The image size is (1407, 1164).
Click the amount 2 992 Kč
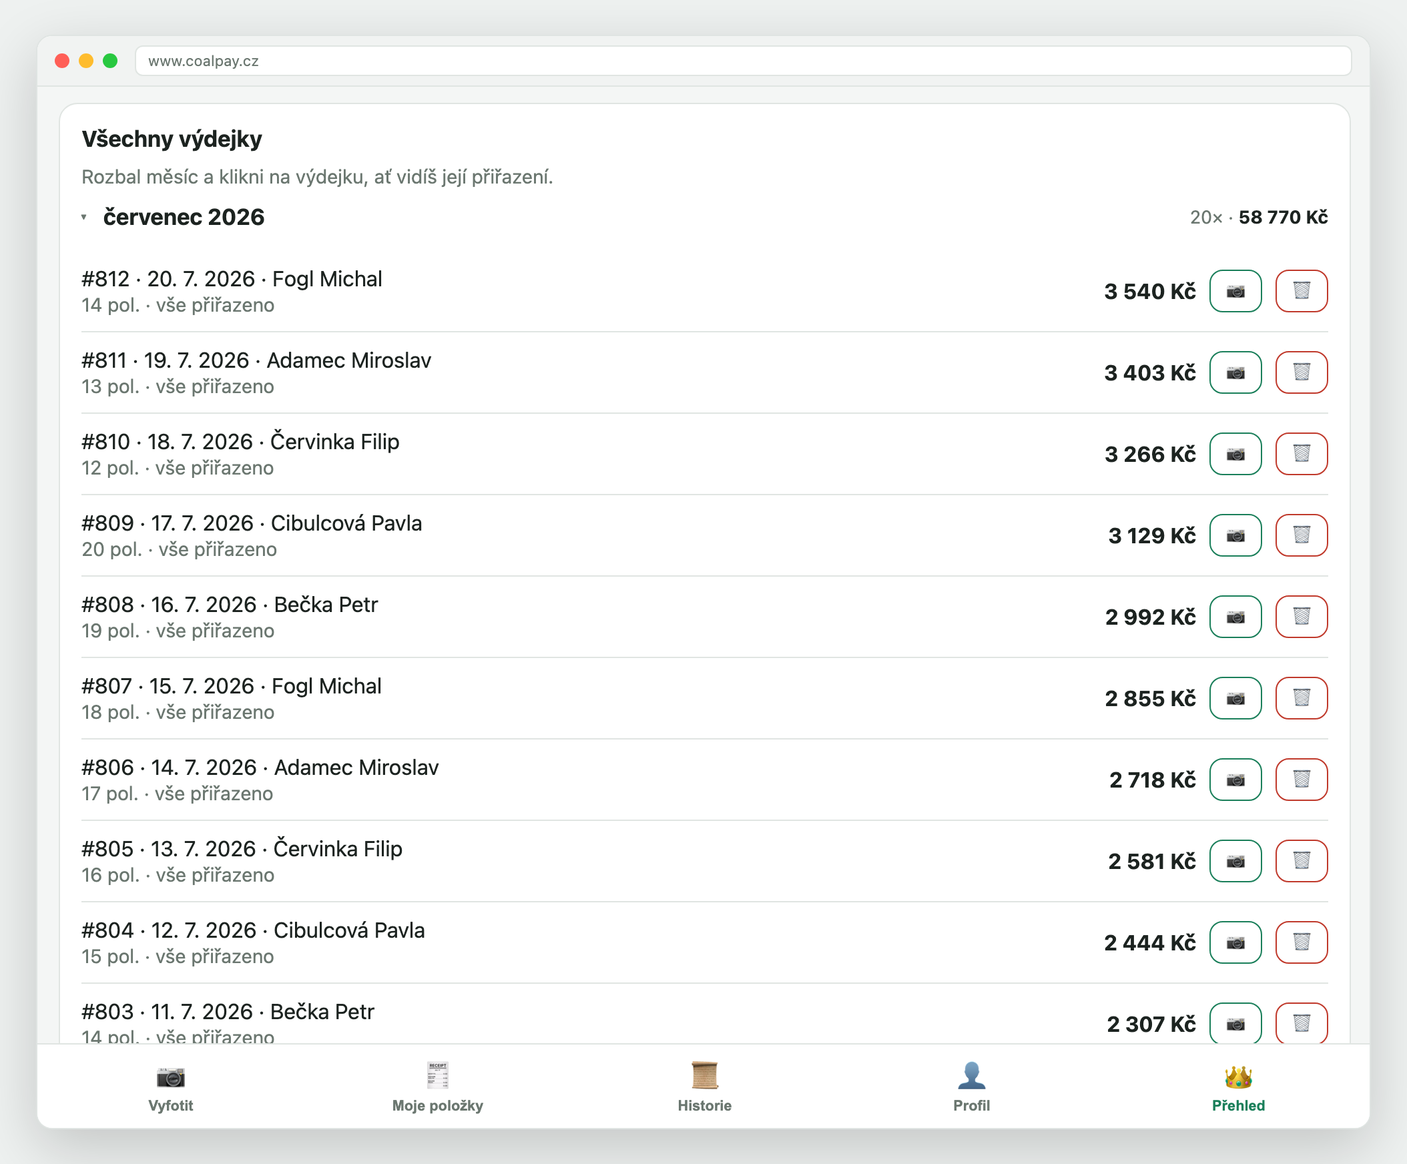(x=1150, y=617)
